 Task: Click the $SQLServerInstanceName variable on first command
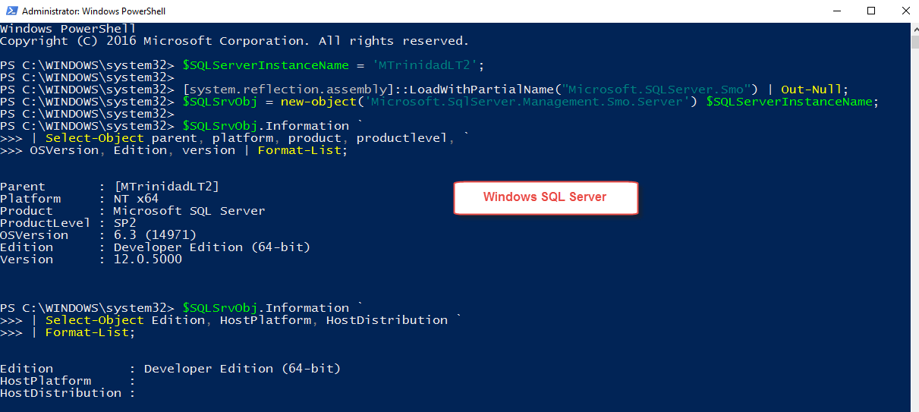click(x=266, y=65)
